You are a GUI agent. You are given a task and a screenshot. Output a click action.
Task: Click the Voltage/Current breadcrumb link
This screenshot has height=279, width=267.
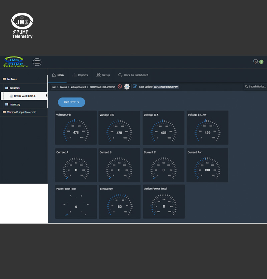click(x=78, y=87)
